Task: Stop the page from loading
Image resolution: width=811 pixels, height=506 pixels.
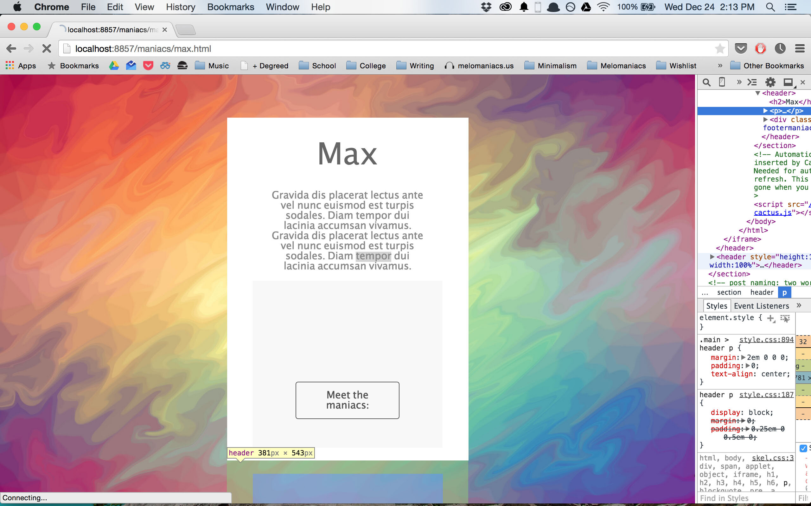Action: coord(47,49)
